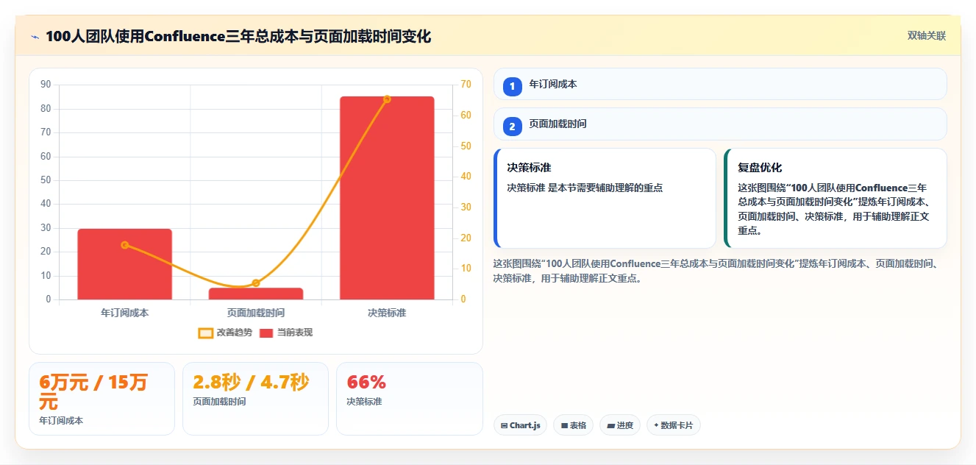Click the number 1 badge for 年订阅成本

click(513, 86)
